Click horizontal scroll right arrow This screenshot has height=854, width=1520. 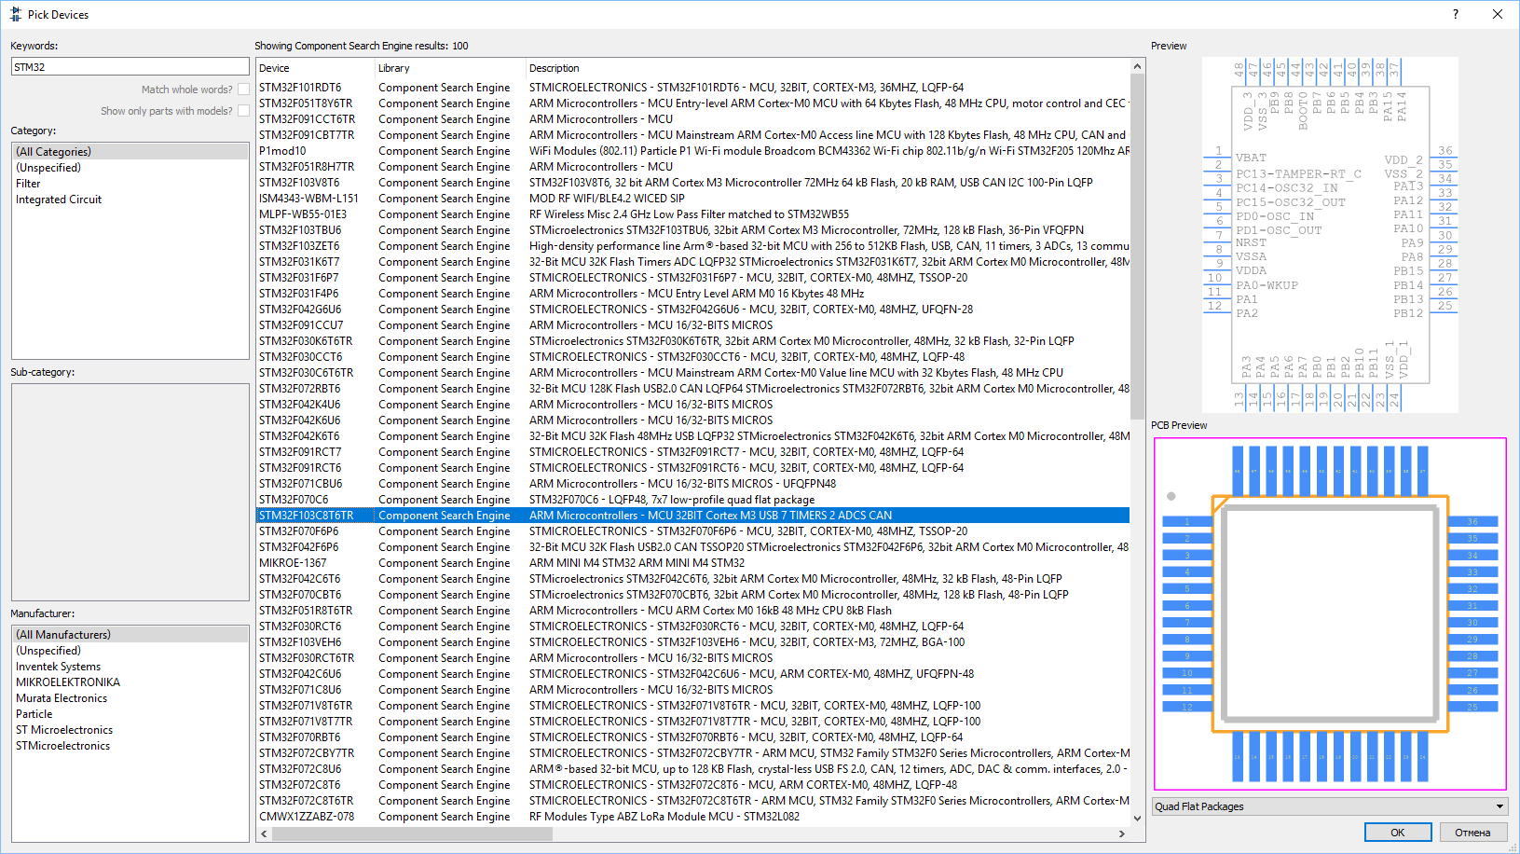1122,833
